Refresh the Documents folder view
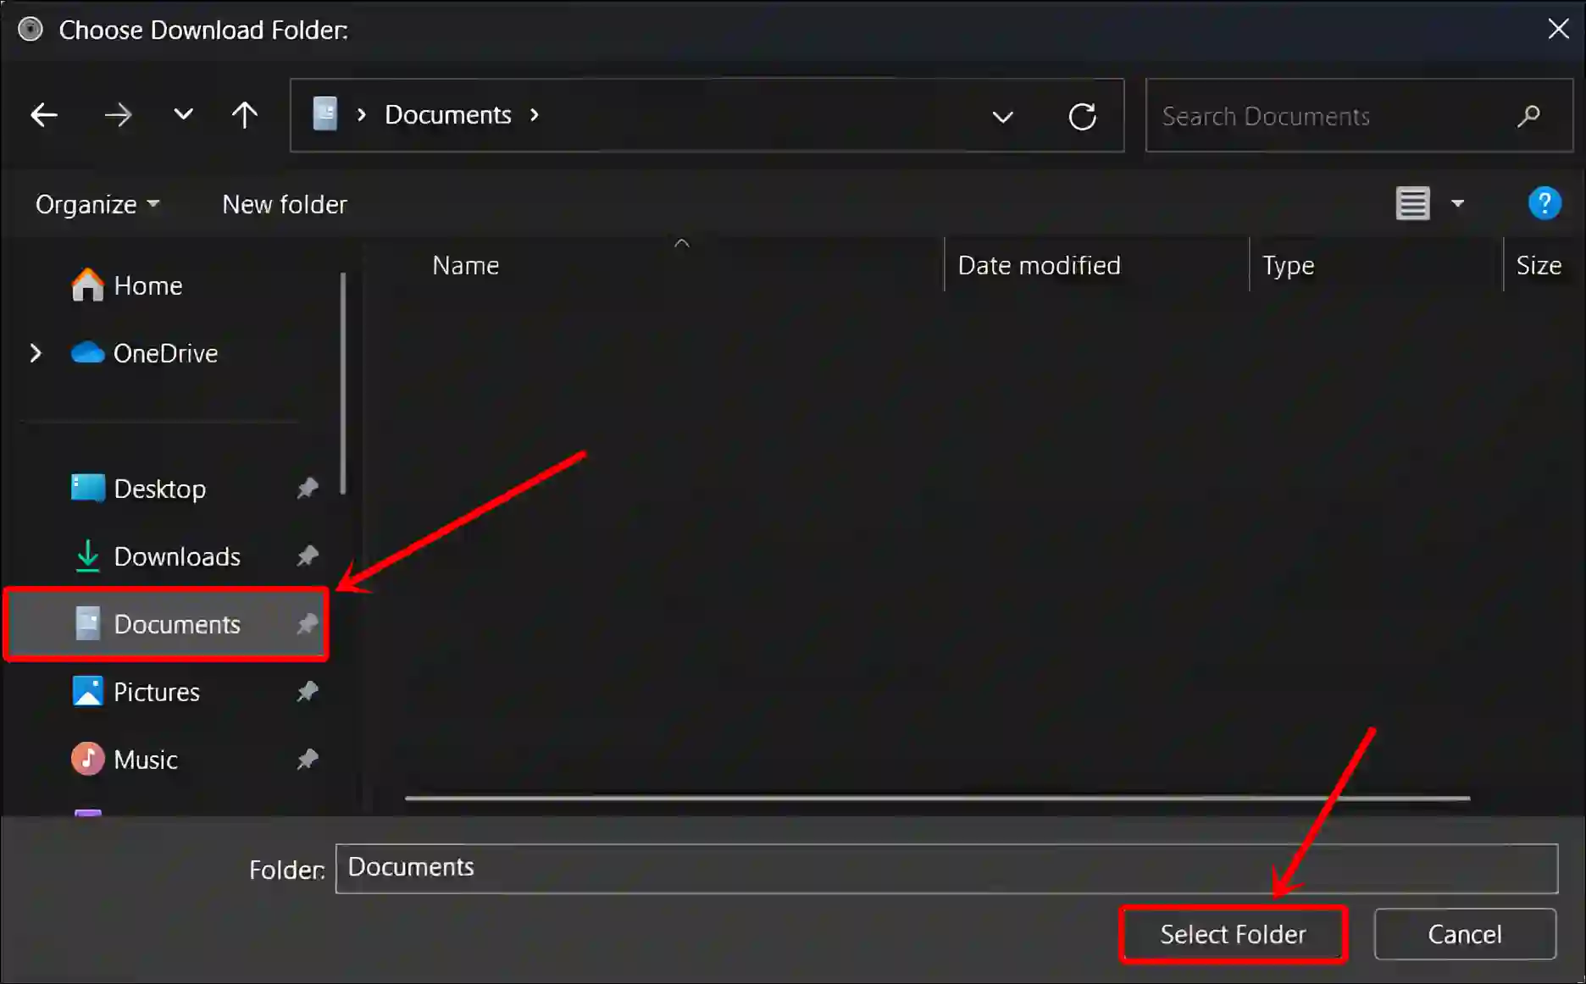Viewport: 1586px width, 984px height. 1082,116
